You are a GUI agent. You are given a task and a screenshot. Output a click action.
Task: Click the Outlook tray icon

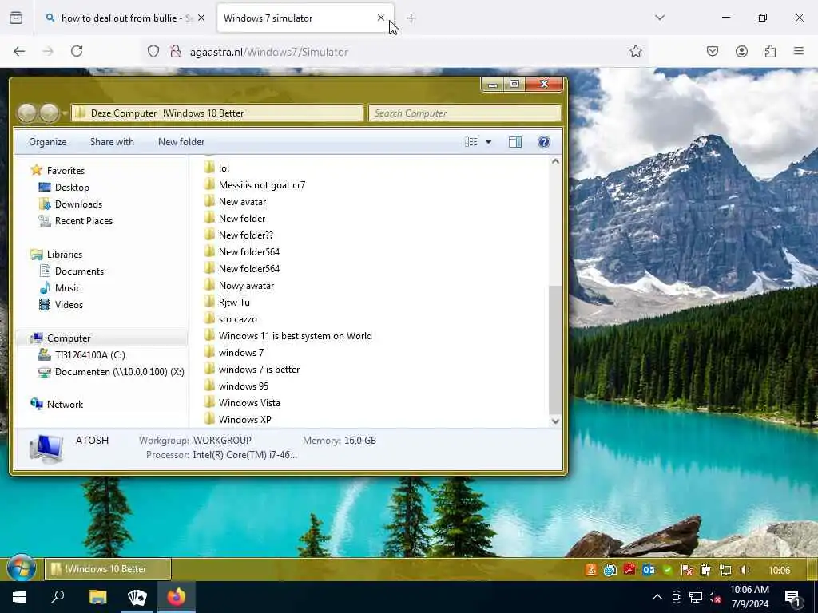(649, 570)
